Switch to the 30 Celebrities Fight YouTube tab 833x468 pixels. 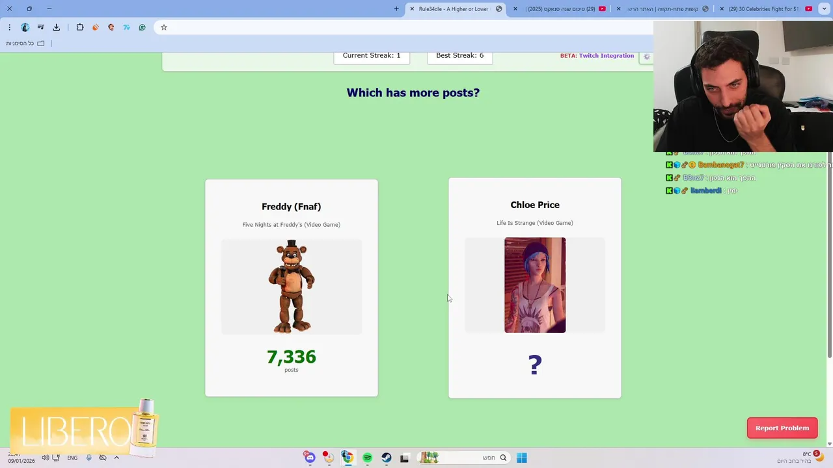click(x=768, y=9)
